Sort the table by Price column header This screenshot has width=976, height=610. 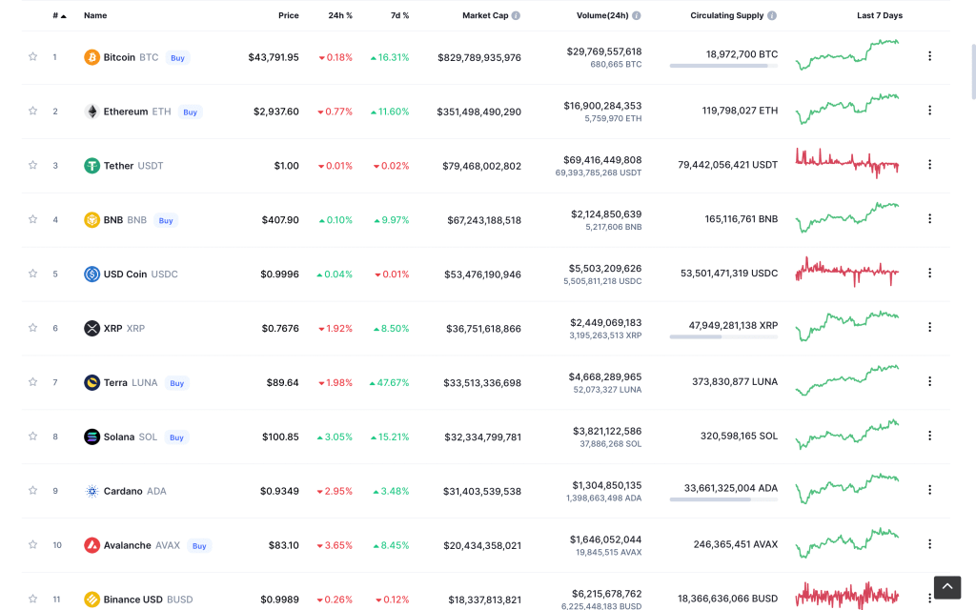click(x=288, y=16)
